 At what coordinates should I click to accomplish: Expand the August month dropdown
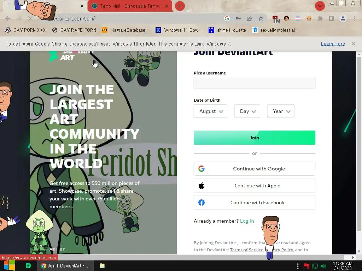(210, 111)
